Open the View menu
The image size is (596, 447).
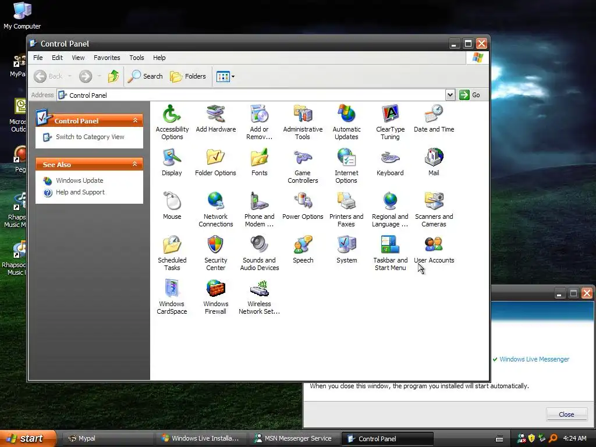click(x=78, y=58)
